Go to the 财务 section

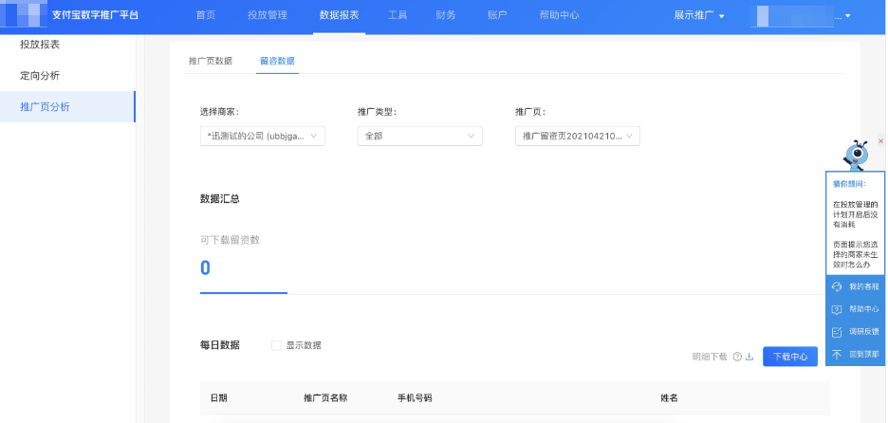(446, 15)
